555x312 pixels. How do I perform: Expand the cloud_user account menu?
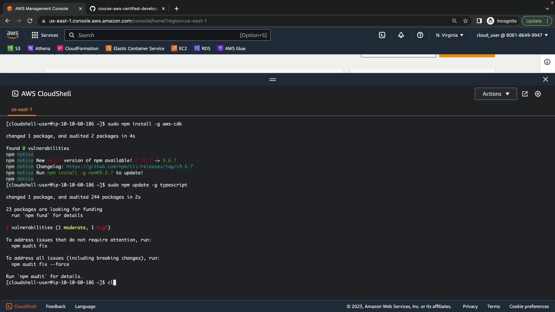pos(512,35)
